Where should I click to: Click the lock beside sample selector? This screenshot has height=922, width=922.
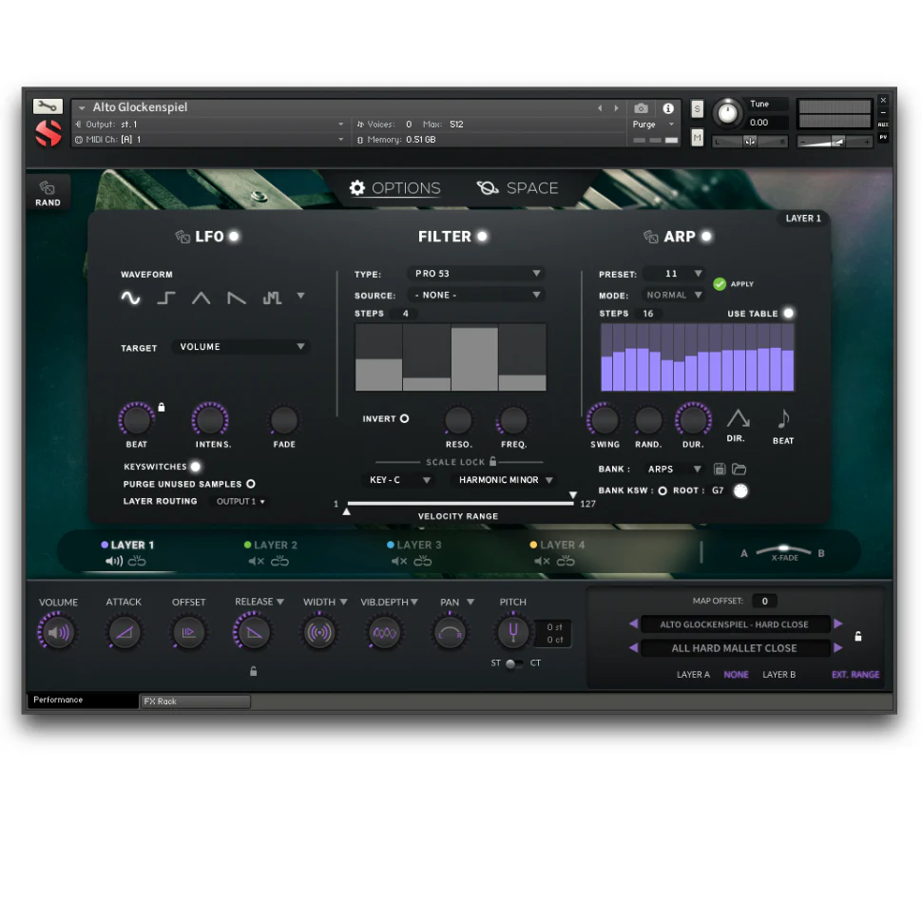tap(858, 636)
